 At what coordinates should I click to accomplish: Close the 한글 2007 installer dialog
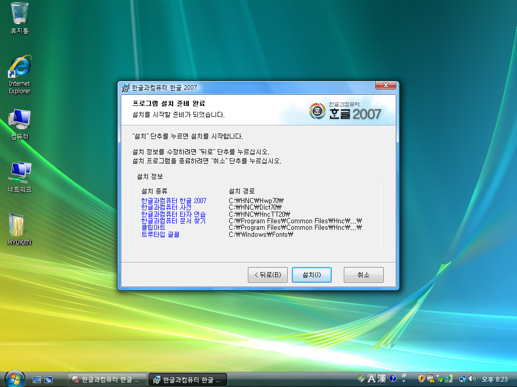click(x=386, y=85)
